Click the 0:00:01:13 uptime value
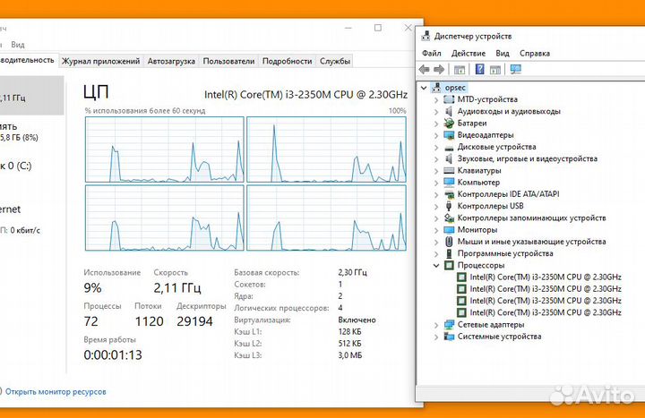The image size is (645, 418). click(113, 354)
